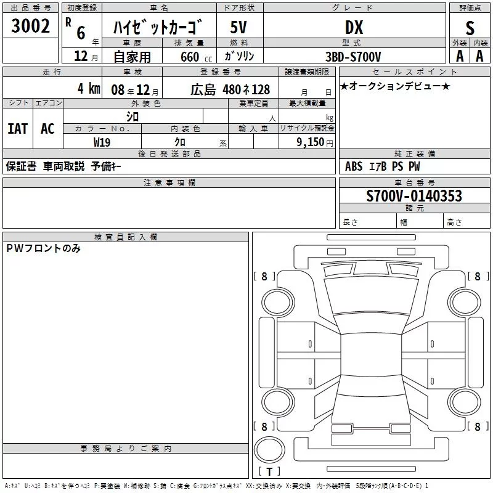The image size is (493, 493).
Task: Click the door shape value 5V
Action: (238, 27)
